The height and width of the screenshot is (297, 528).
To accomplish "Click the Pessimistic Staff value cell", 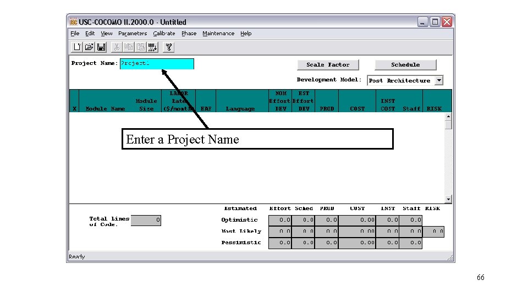I will [x=411, y=243].
